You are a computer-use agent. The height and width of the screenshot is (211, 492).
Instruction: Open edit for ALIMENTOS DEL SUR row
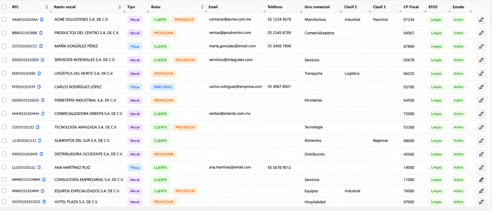(481, 141)
